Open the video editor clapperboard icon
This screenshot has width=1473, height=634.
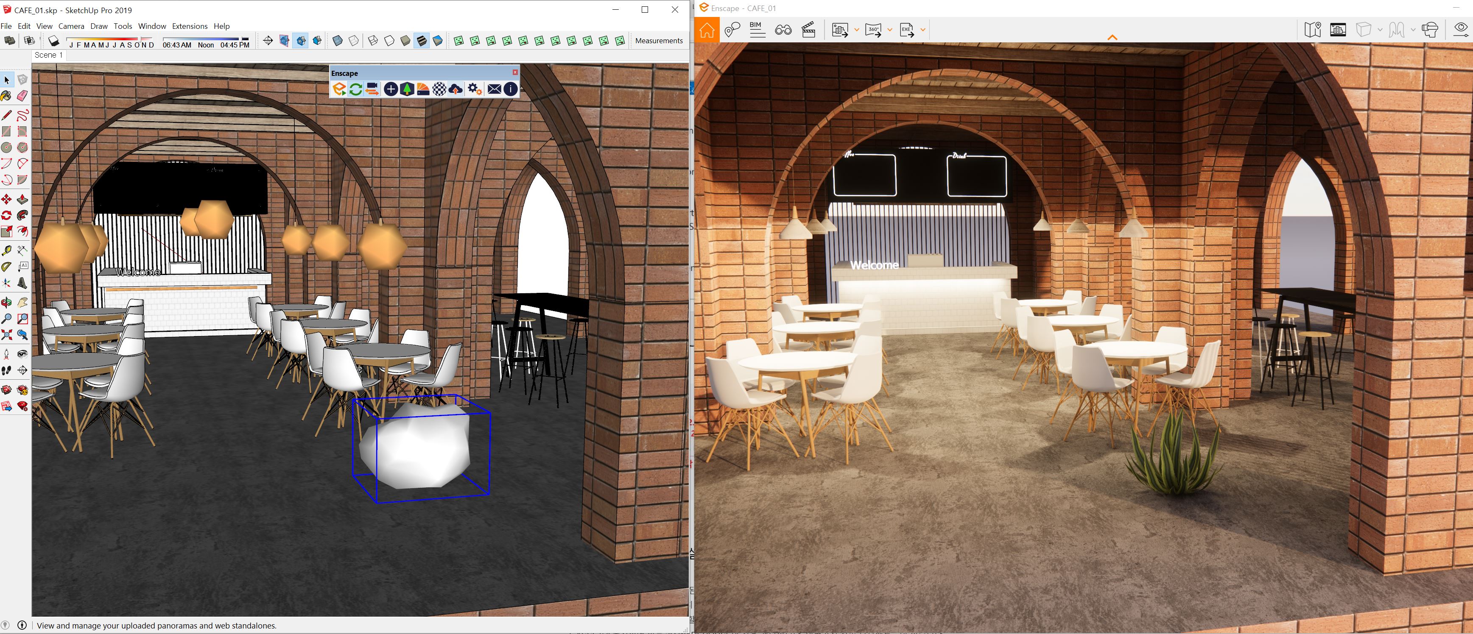(808, 30)
